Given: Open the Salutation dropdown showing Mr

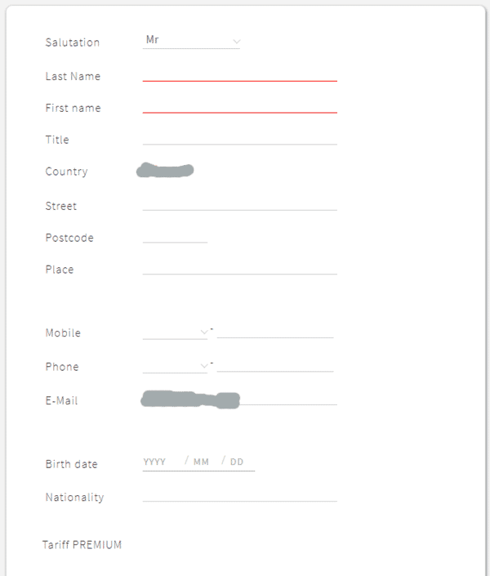Looking at the screenshot, I should [191, 40].
